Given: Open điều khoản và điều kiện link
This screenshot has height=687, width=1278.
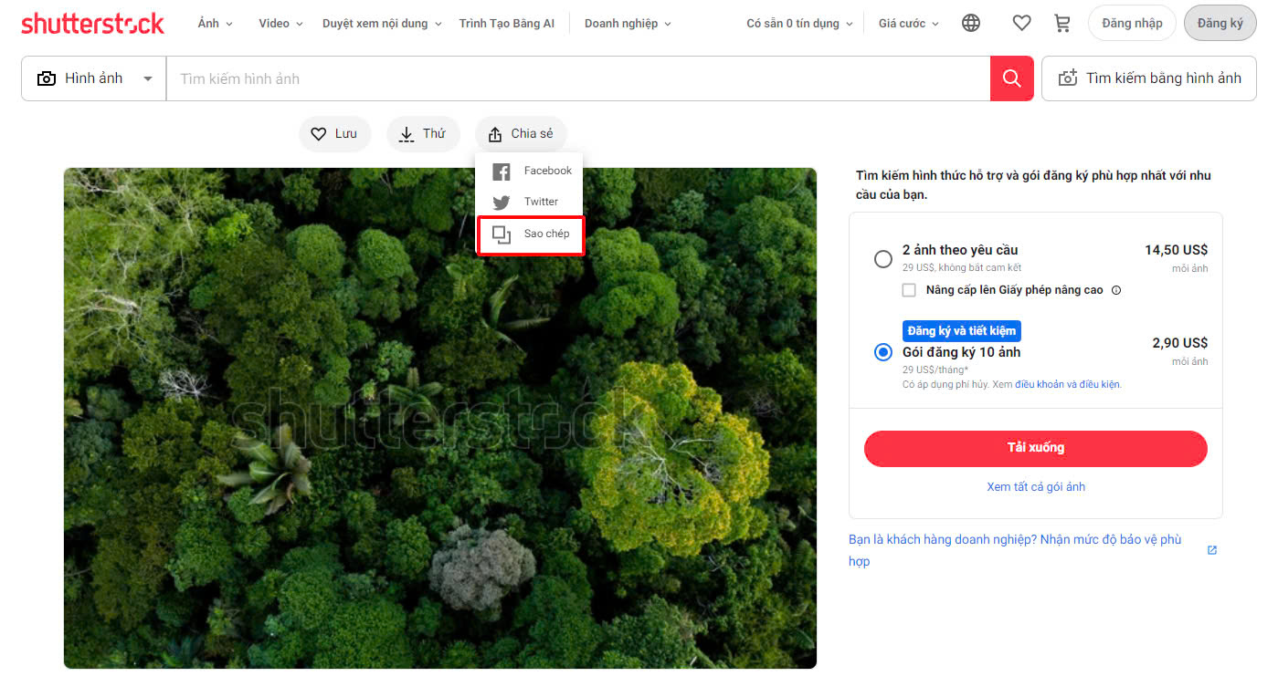Looking at the screenshot, I should (x=1067, y=385).
